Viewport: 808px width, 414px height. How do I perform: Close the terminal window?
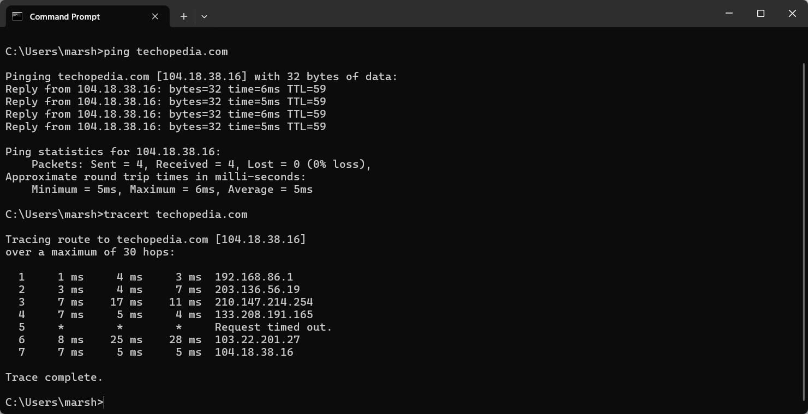click(792, 14)
